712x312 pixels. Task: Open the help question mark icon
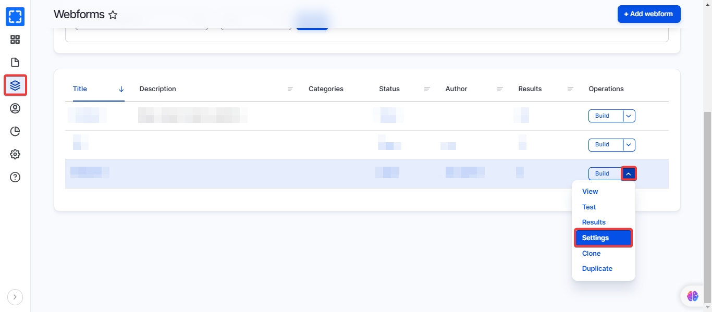click(15, 177)
